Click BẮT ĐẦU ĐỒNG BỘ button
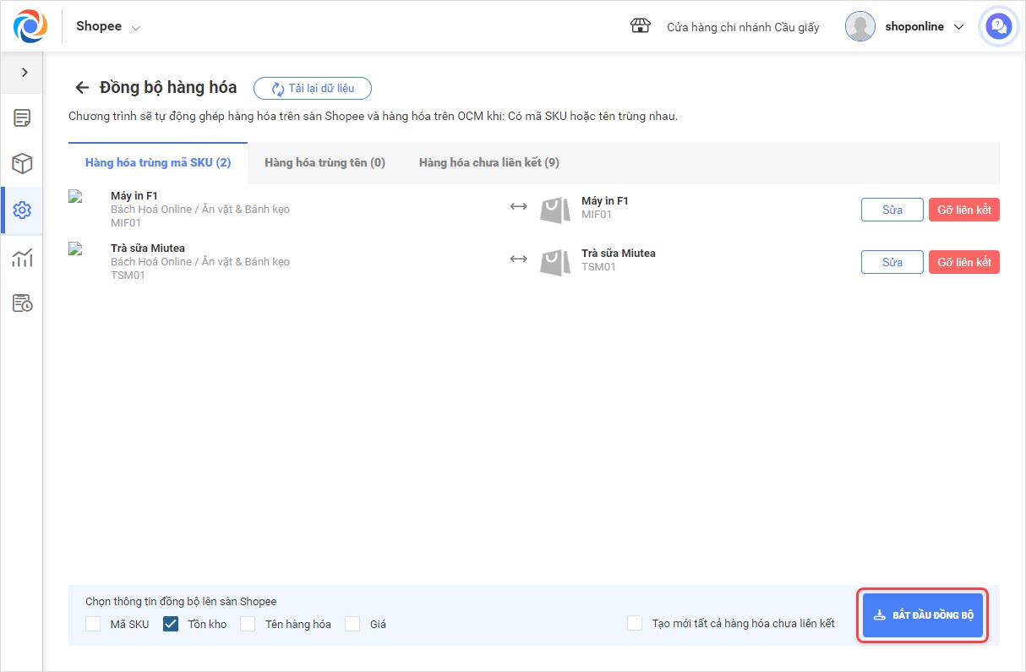This screenshot has width=1026, height=672. [923, 615]
